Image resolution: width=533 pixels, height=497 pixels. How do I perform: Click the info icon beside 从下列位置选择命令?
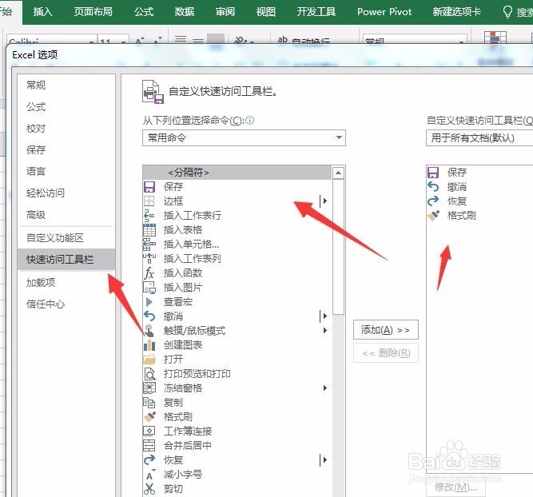point(250,121)
